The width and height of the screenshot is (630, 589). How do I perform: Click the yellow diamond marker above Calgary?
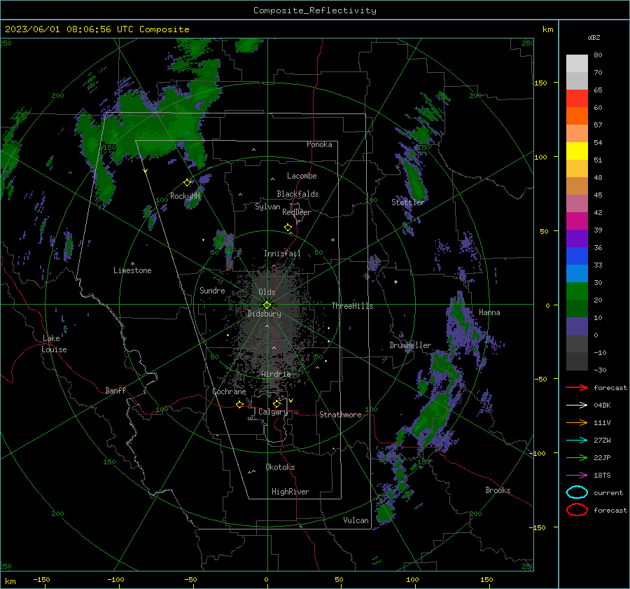[x=276, y=403]
